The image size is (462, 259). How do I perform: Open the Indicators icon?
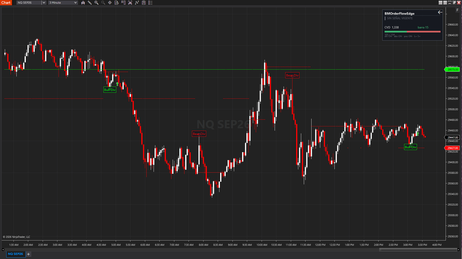[137, 3]
